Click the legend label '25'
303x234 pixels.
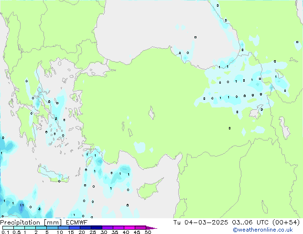coord(93,232)
